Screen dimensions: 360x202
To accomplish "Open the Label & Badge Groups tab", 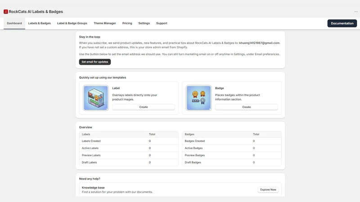I will [x=72, y=23].
